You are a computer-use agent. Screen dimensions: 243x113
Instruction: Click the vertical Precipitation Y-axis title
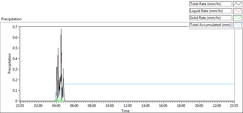click(x=9, y=63)
